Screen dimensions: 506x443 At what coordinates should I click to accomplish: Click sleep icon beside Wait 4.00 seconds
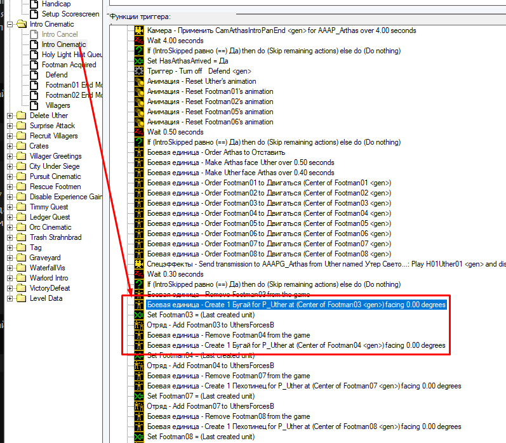coord(139,41)
